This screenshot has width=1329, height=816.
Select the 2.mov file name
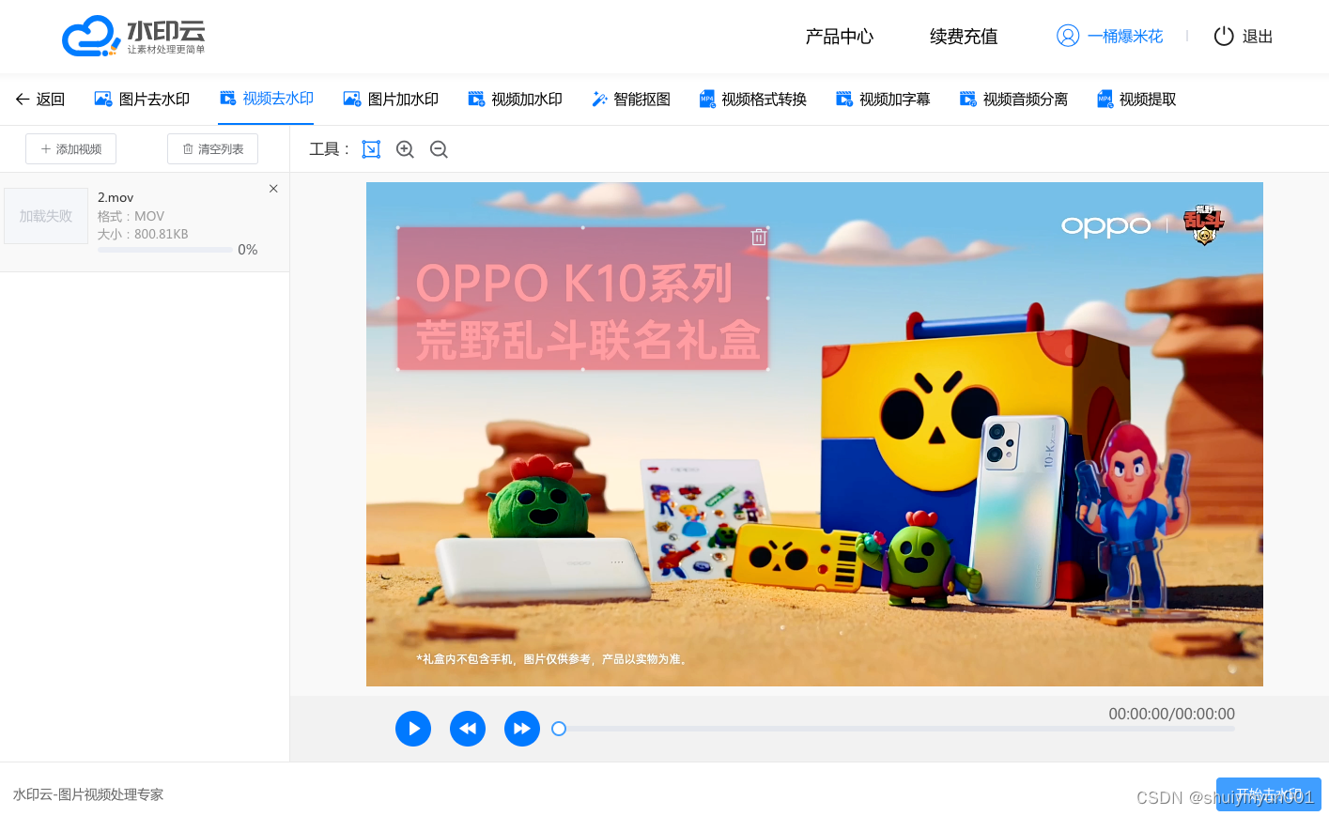(116, 197)
